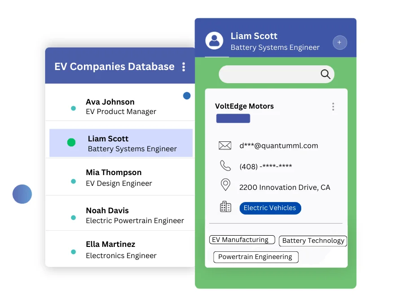Click the teal status dot for Mia Thompson
The image size is (404, 303).
click(x=74, y=181)
